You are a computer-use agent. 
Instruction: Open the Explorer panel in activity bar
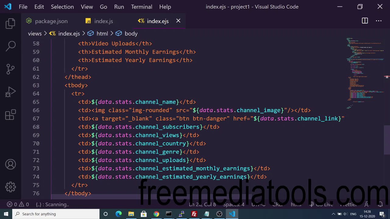[x=10, y=24]
